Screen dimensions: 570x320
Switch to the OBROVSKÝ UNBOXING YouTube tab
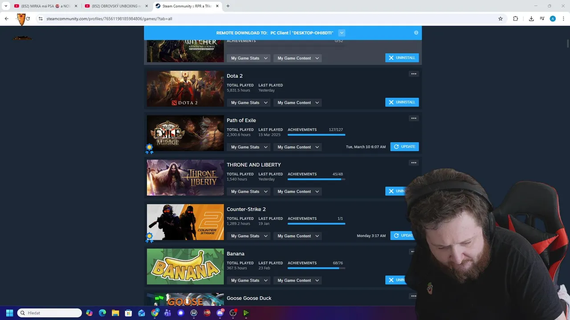point(116,6)
